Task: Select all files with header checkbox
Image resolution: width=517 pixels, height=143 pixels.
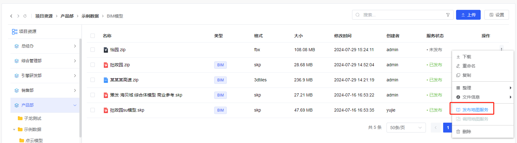Action: [93, 36]
